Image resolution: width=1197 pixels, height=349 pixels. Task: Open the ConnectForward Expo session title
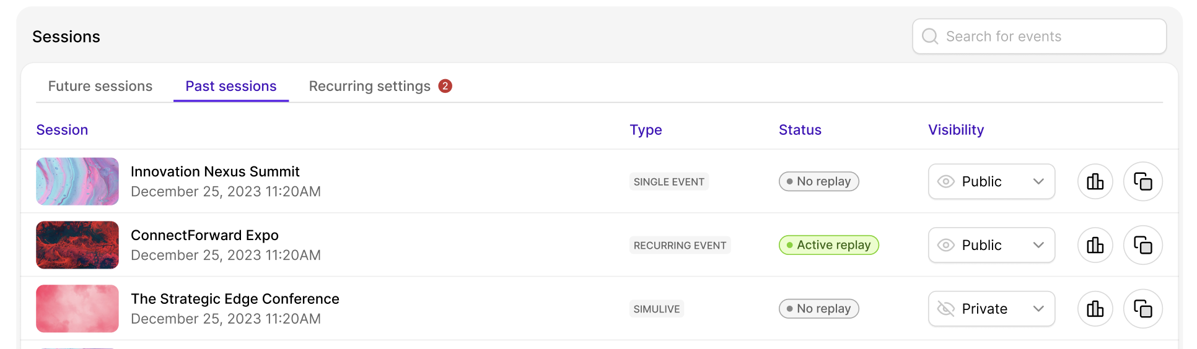204,235
